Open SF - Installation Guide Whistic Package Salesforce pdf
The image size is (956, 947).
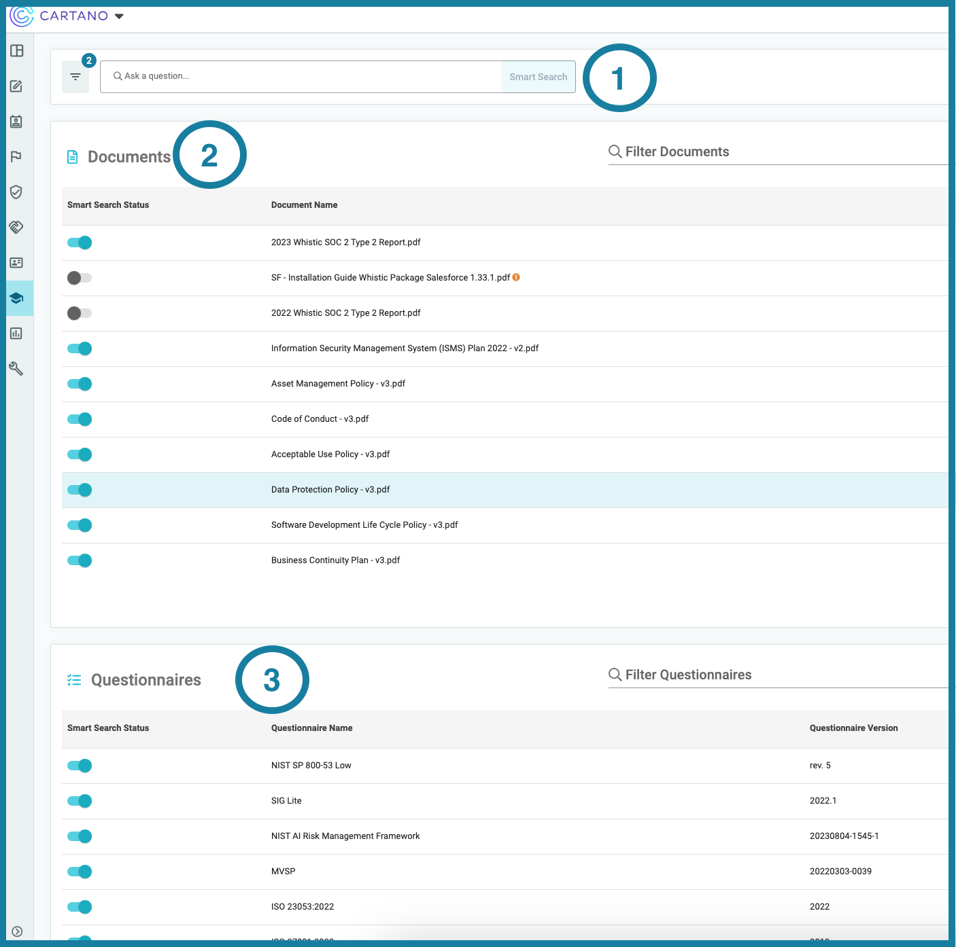coord(390,278)
